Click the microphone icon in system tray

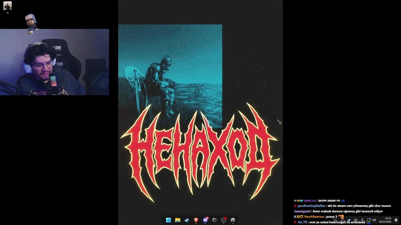click(x=362, y=220)
